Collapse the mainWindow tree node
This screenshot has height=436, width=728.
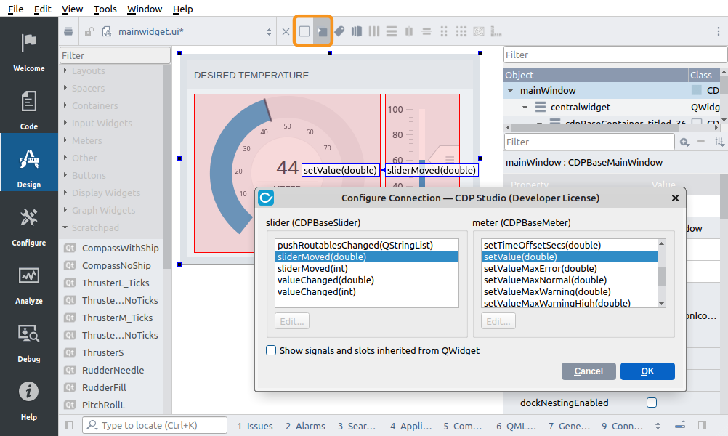[x=511, y=91]
